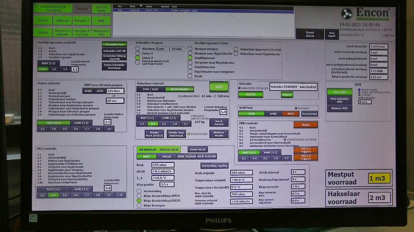Viewport: 414px width, 232px height.
Task: Open the Mestzone 2 PMU tile
Action: [x=101, y=32]
